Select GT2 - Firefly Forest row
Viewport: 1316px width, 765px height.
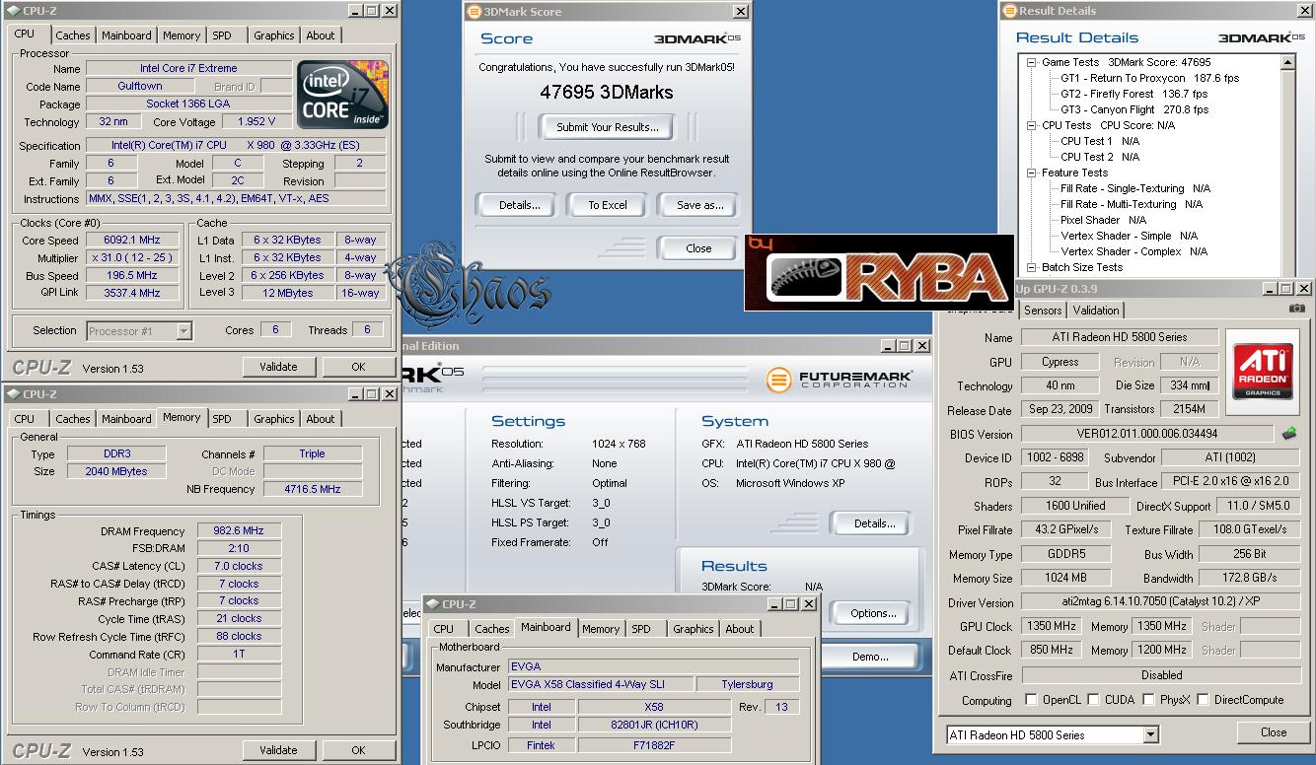pyautogui.click(x=1133, y=94)
